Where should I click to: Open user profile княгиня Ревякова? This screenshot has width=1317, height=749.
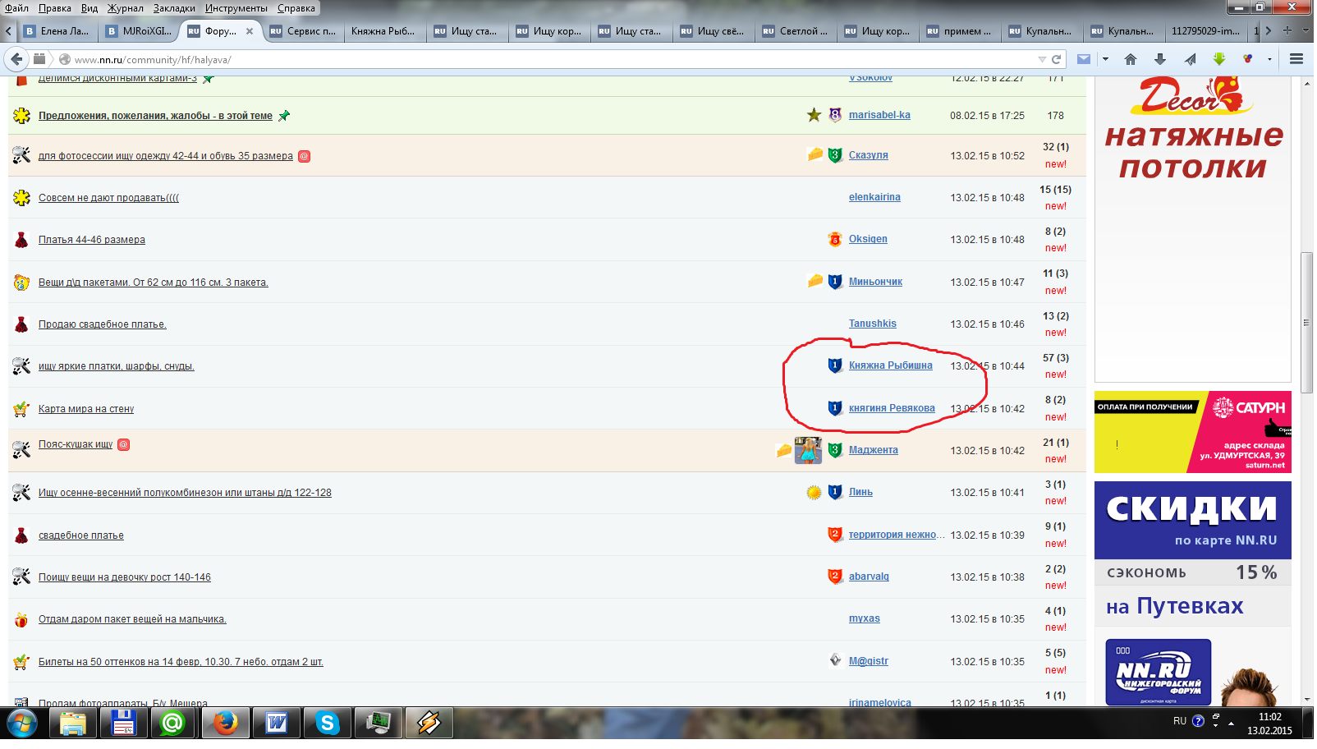pos(892,408)
